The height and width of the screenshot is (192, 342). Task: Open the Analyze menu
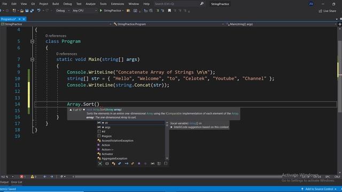coord(90,4)
